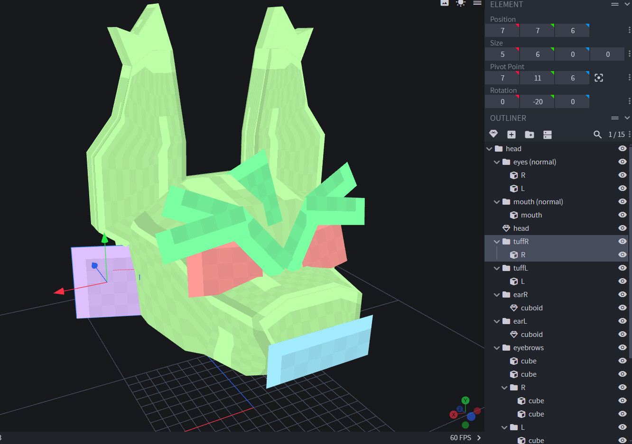
Task: Click the '1 / 15' selection count
Action: click(x=616, y=135)
